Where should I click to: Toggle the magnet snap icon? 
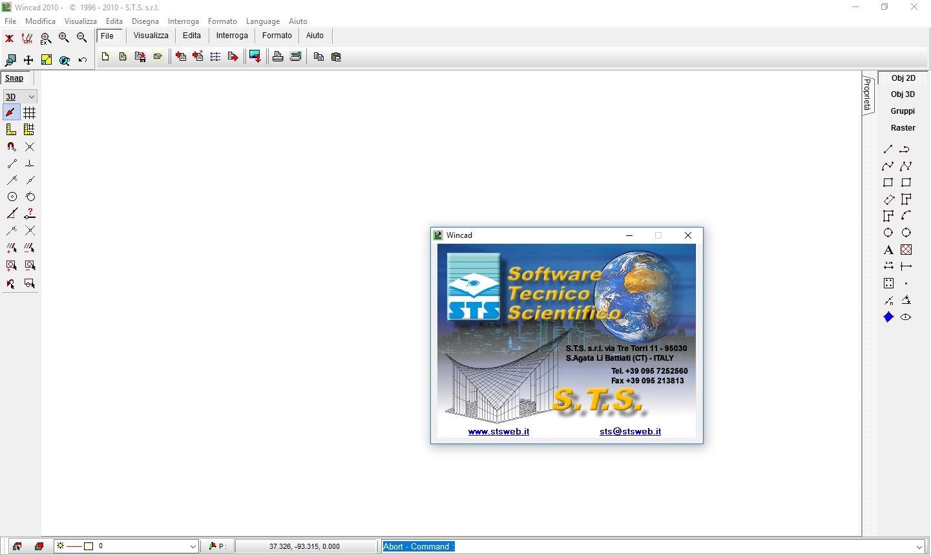tap(11, 147)
